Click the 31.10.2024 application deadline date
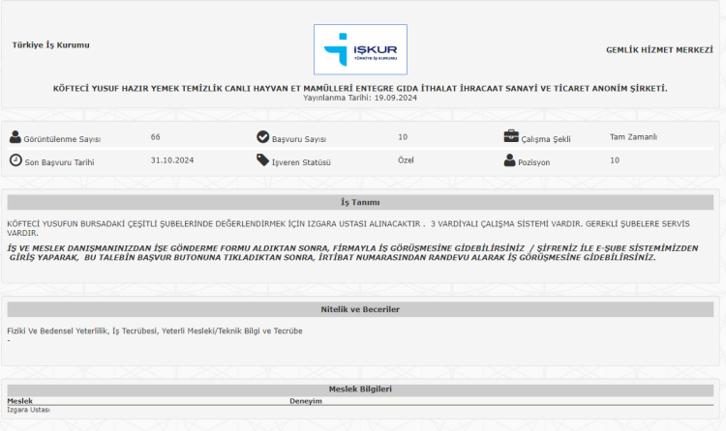The width and height of the screenshot is (726, 431). (172, 160)
